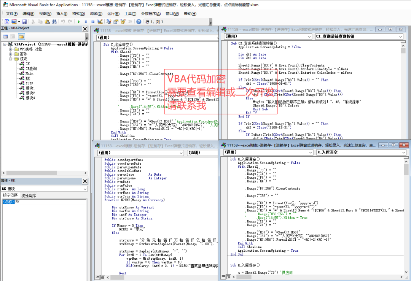Viewport: 411px width, 281px height.
Task: Select the RK module in project tree
Action: [27, 78]
